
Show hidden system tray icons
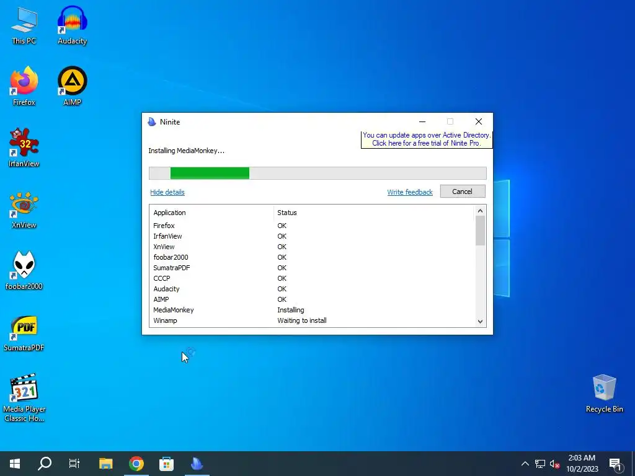(x=525, y=464)
